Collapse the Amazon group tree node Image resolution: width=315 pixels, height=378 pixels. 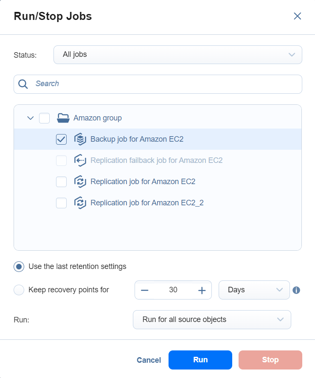click(30, 118)
